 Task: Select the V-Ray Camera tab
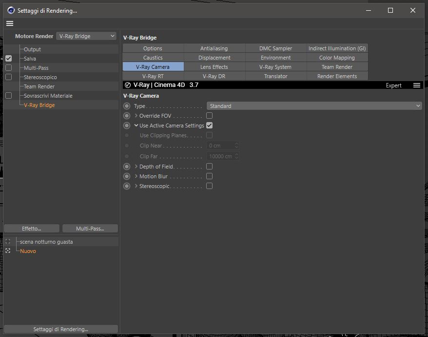[153, 67]
